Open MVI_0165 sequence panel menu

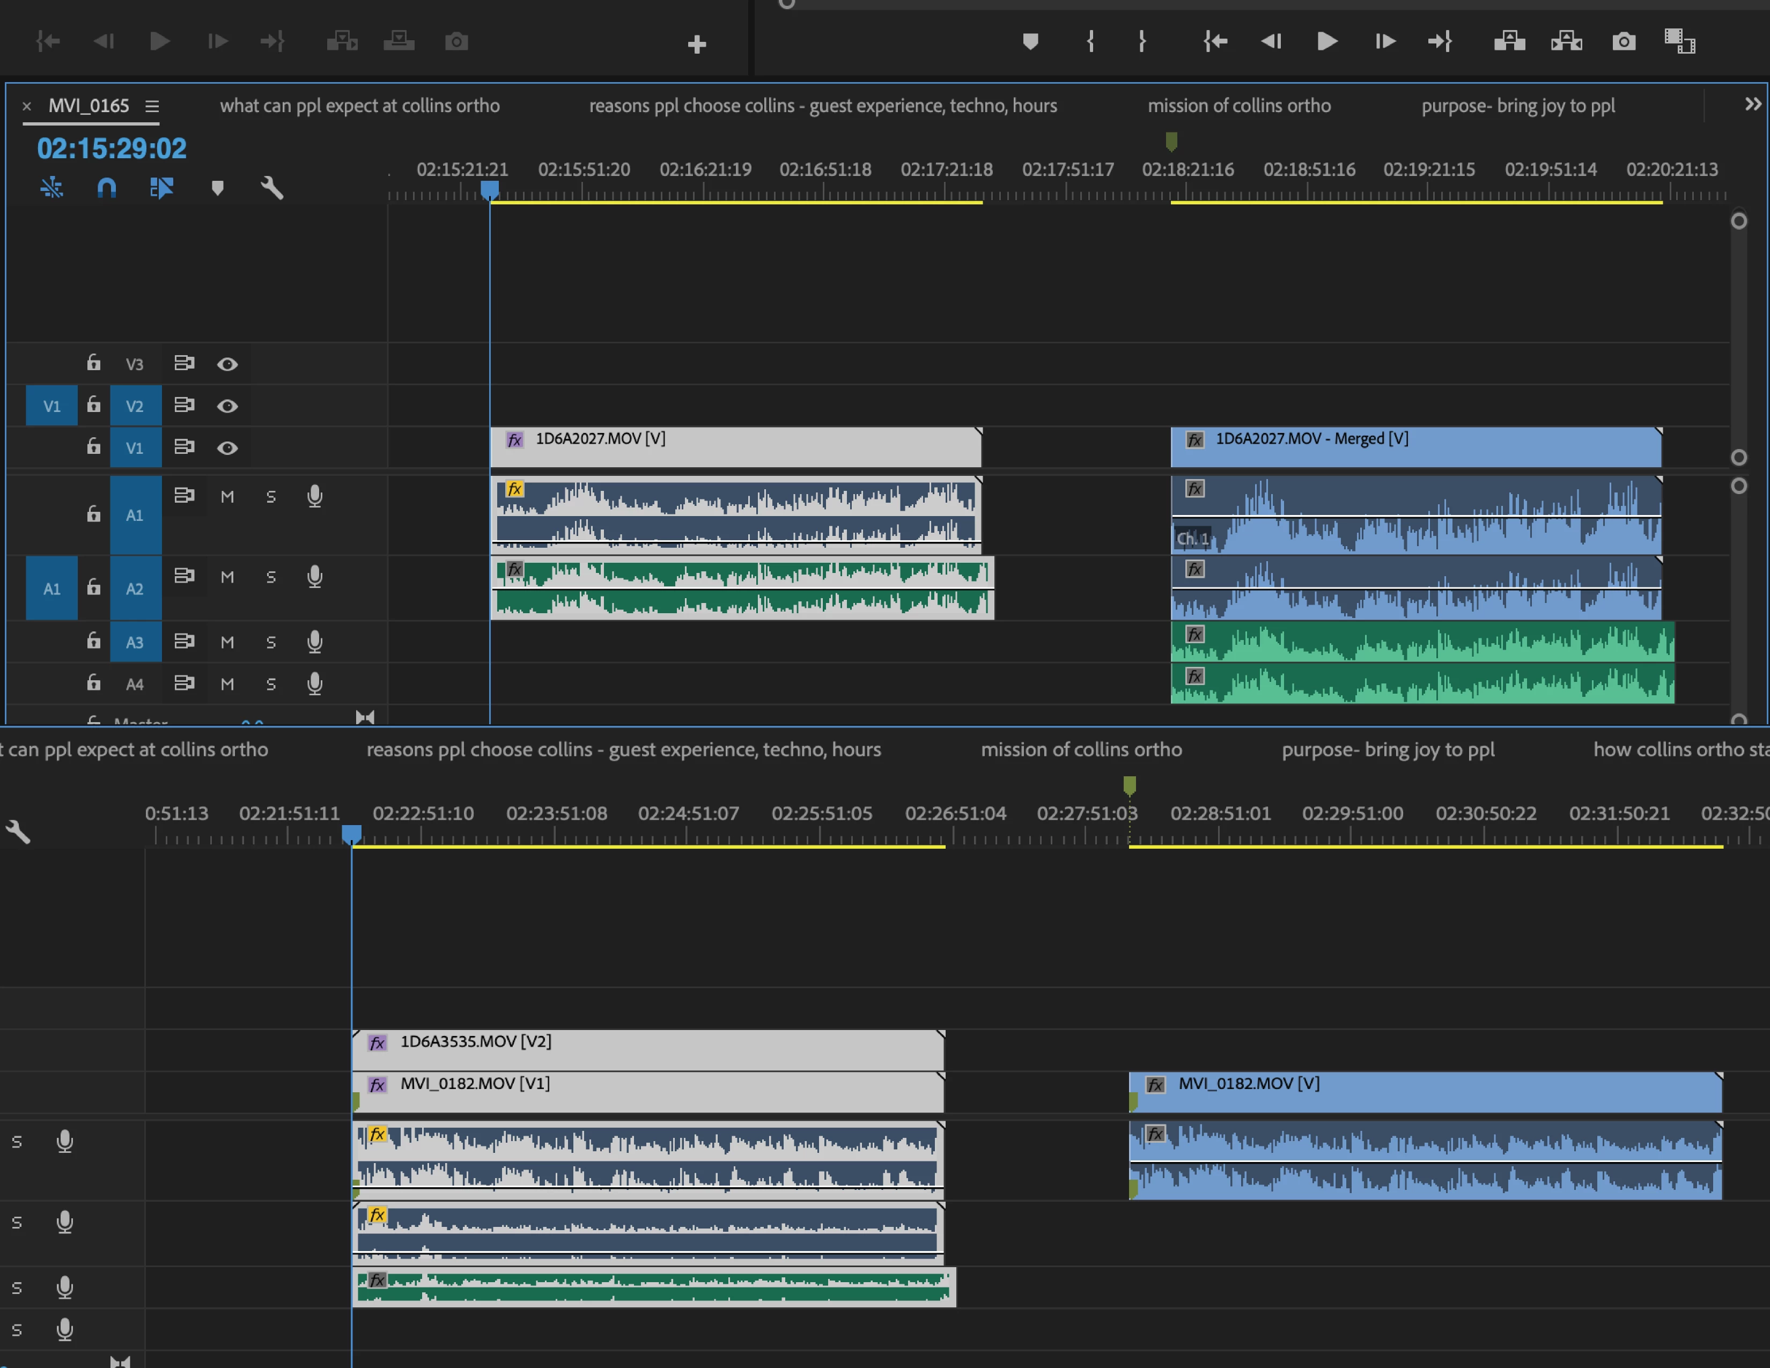tap(152, 106)
